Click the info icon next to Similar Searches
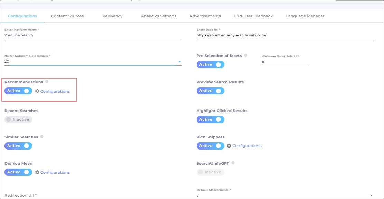384x199 pixels. point(42,137)
